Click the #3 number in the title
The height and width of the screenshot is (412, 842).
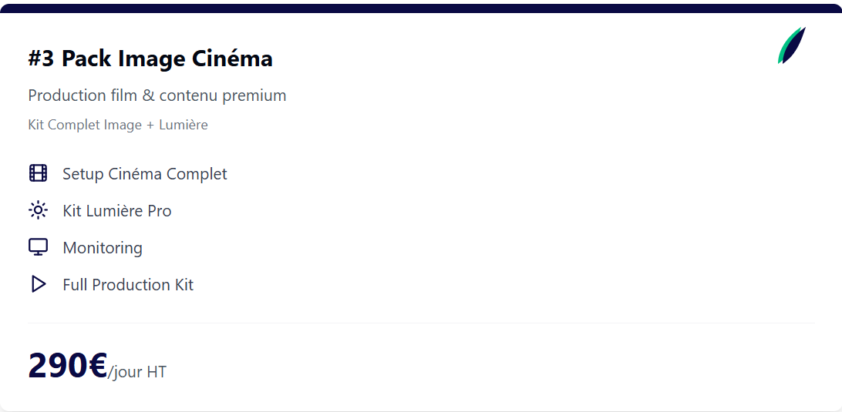point(42,59)
